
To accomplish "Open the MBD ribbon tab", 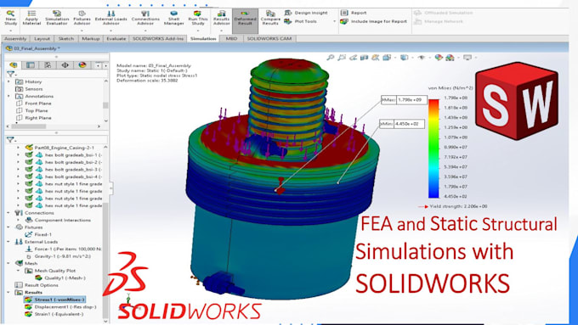I will point(231,38).
